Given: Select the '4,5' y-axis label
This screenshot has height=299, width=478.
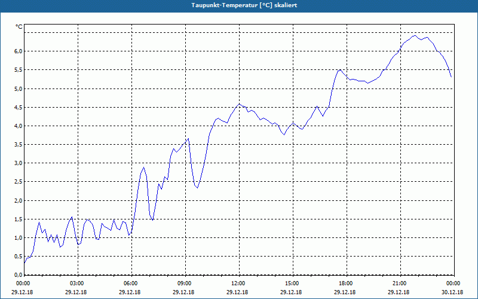Looking at the screenshot, I should [19, 108].
